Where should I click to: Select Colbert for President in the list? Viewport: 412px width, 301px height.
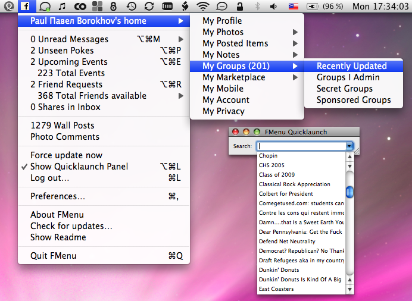coord(301,194)
